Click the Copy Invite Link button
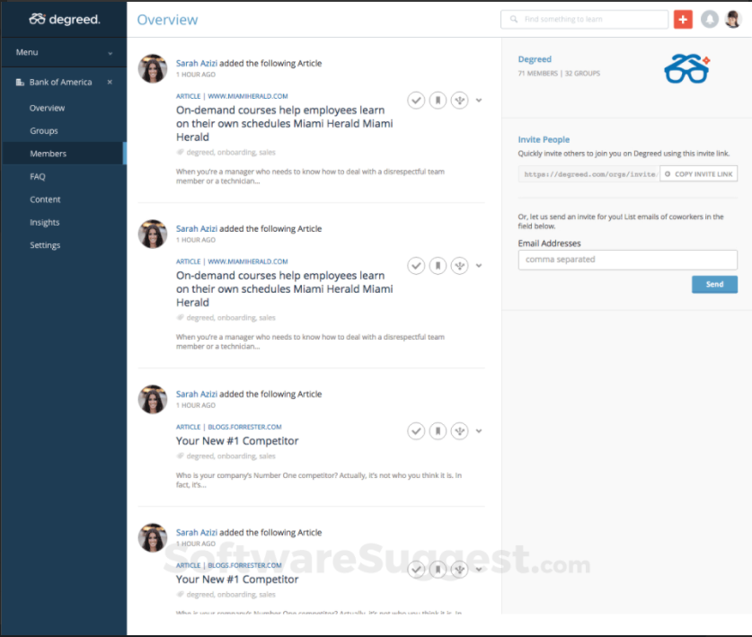Image resolution: width=752 pixels, height=637 pixels. point(699,173)
